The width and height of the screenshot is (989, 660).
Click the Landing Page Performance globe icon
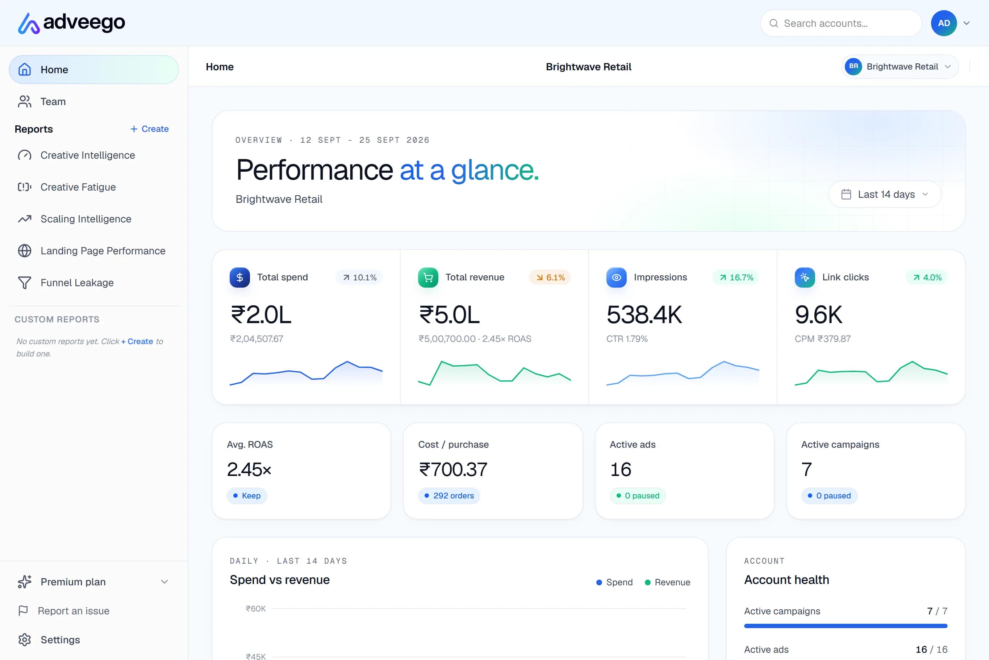(24, 251)
